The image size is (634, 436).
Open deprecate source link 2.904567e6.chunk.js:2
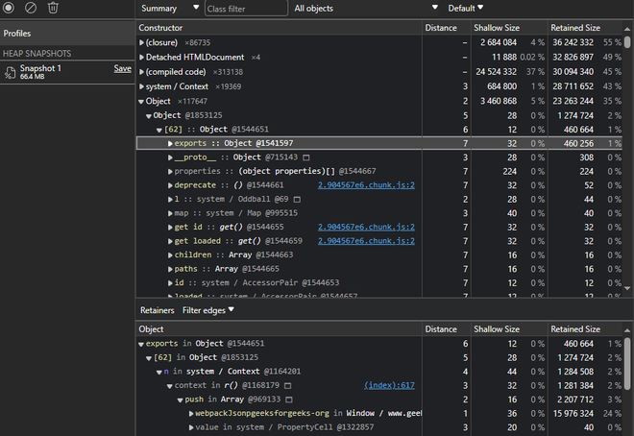366,185
